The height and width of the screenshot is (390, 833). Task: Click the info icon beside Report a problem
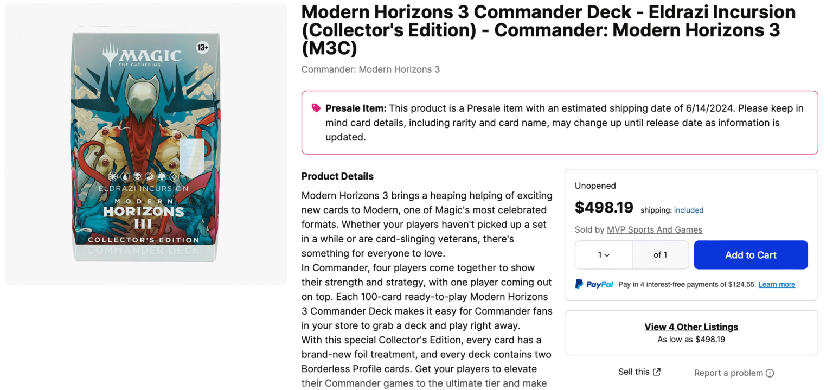770,373
